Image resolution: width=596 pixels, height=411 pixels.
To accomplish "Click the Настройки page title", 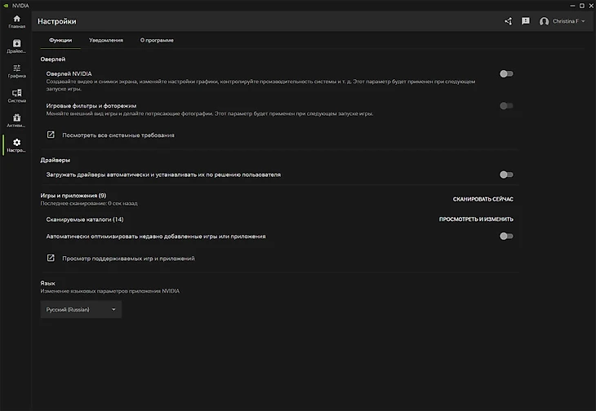I will coord(57,21).
